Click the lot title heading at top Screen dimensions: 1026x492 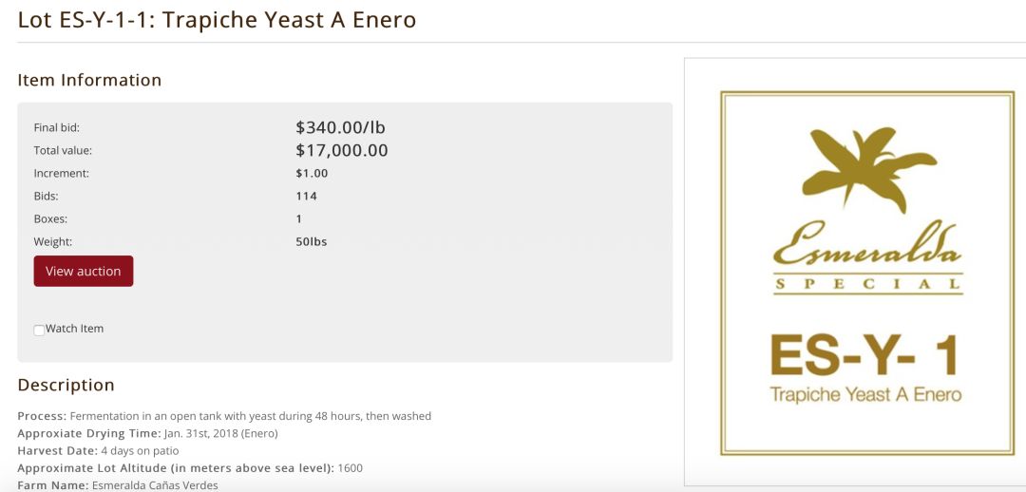217,20
